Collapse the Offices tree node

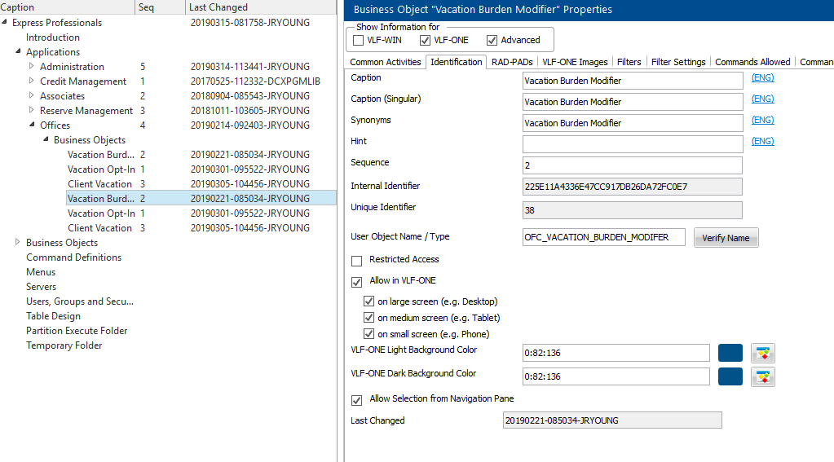(32, 125)
